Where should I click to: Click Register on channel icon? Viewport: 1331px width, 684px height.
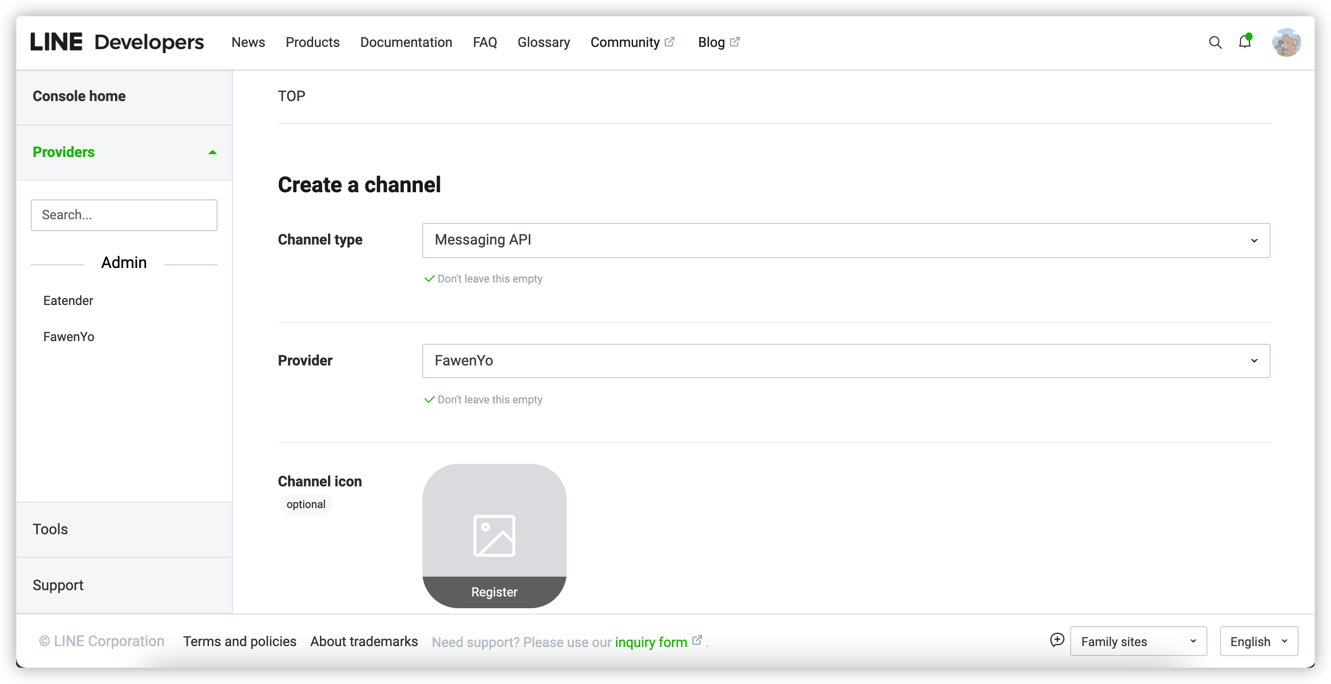tap(494, 592)
